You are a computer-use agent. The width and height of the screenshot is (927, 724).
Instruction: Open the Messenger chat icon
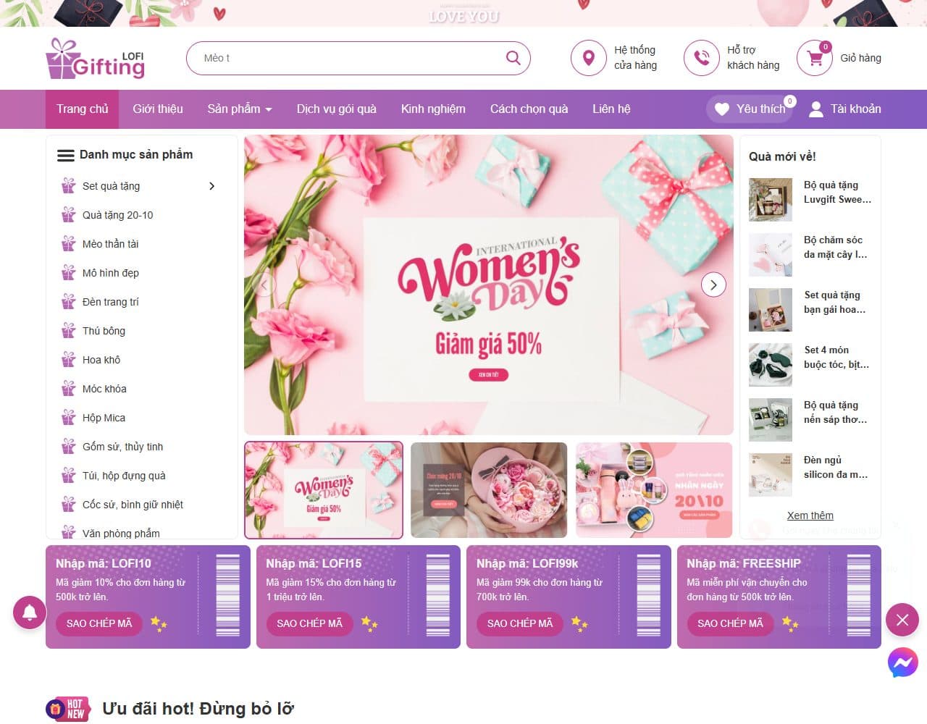pos(902,663)
